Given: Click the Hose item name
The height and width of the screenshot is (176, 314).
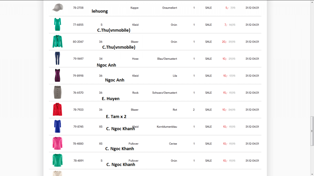Looking at the screenshot, I should pos(135,59).
